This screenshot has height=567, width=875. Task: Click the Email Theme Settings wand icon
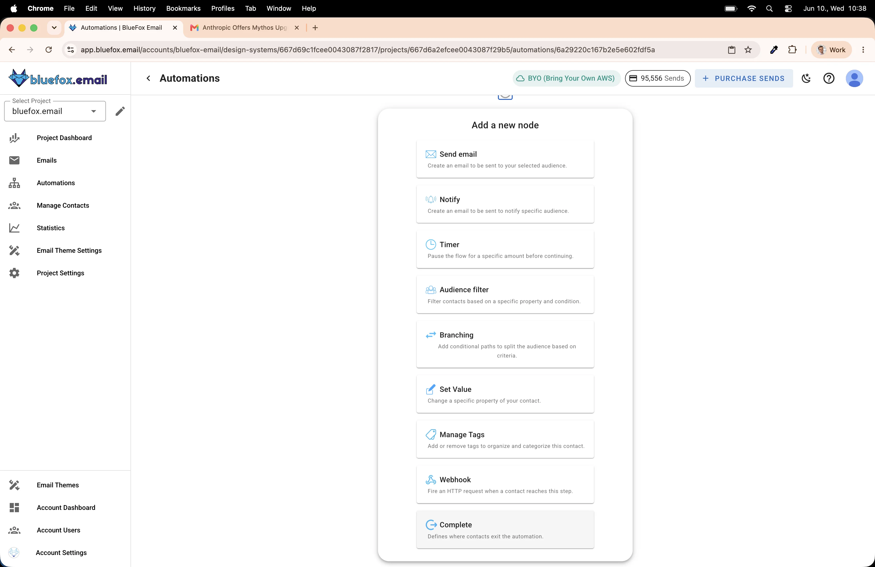point(14,250)
